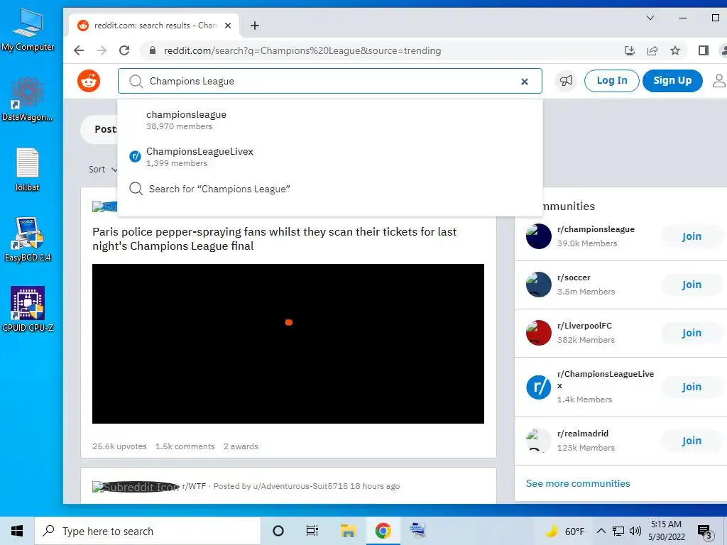Open File Explorer from the taskbar
The image size is (727, 545).
point(348,531)
